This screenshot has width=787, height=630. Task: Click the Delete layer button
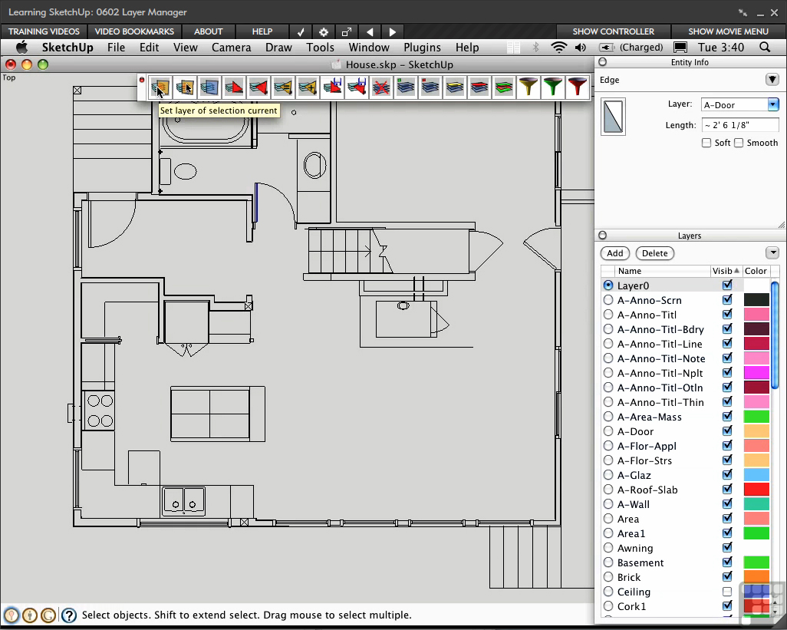point(654,253)
